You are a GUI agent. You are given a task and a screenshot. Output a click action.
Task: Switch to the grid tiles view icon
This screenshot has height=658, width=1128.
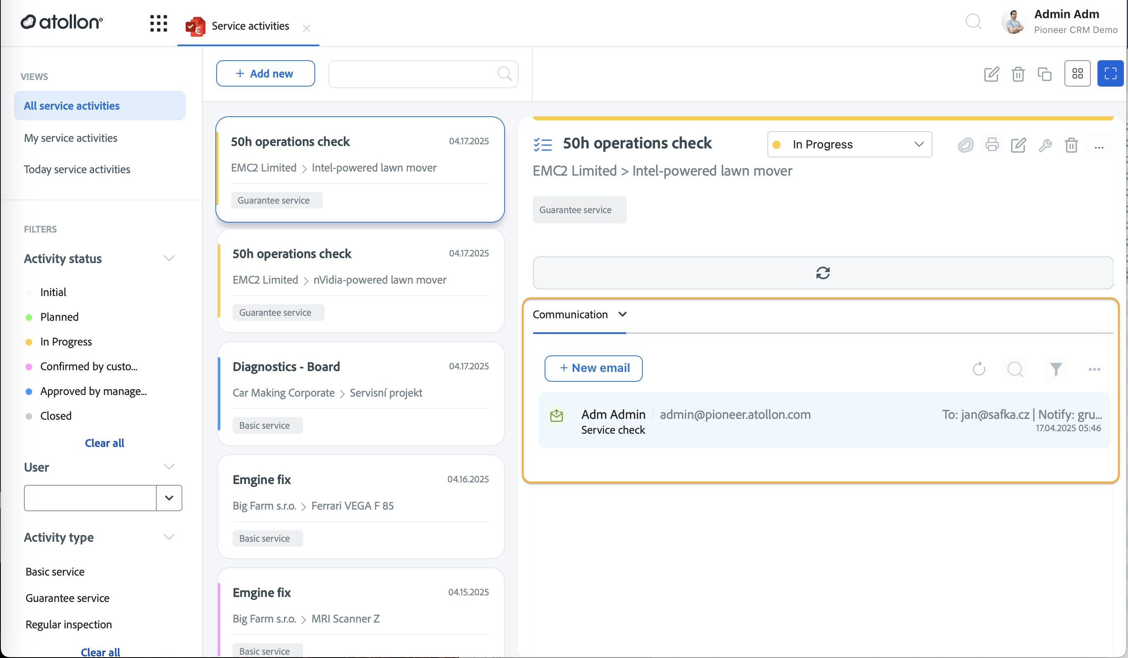coord(1077,74)
